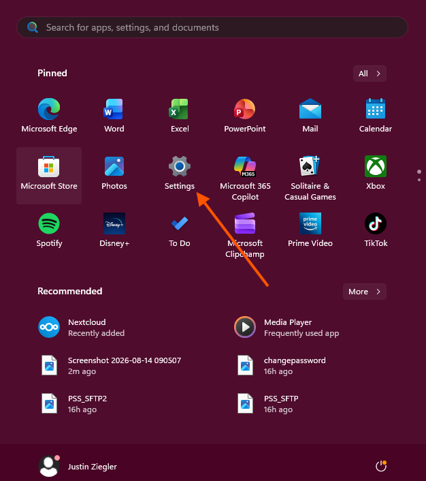Screen dimensions: 426x481
Task: Click the Pinned section heading
Action: tap(52, 73)
